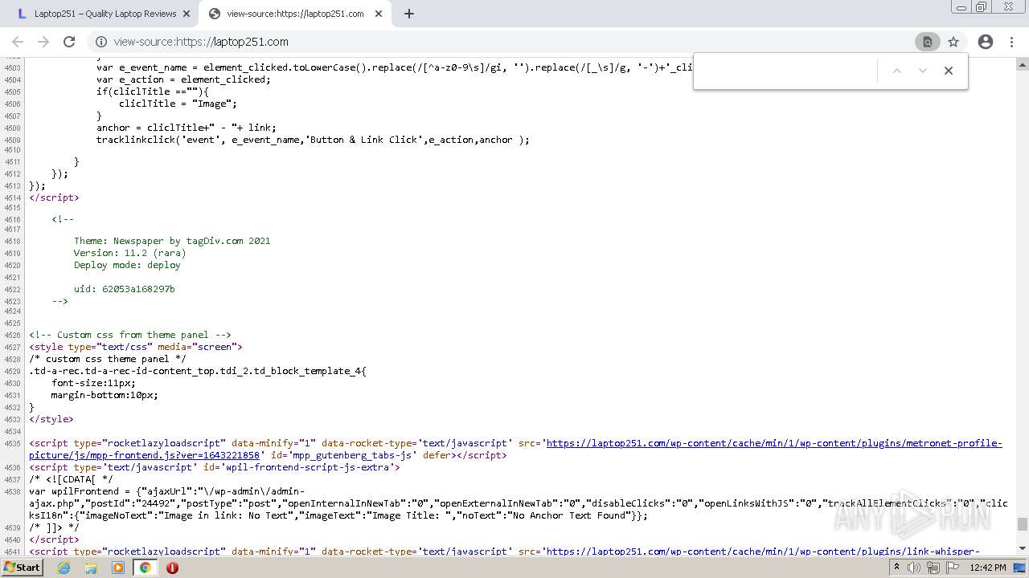Screen dimensions: 1029x578
Task: Click the 'Custom css from theme panel' comment
Action: [x=130, y=335]
